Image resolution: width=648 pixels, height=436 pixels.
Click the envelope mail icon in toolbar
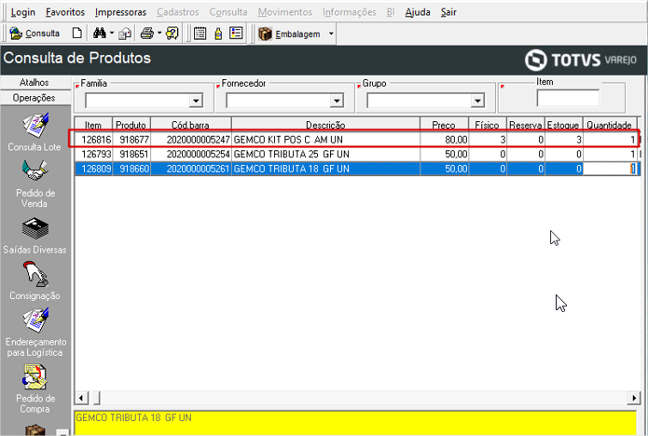coord(125,34)
